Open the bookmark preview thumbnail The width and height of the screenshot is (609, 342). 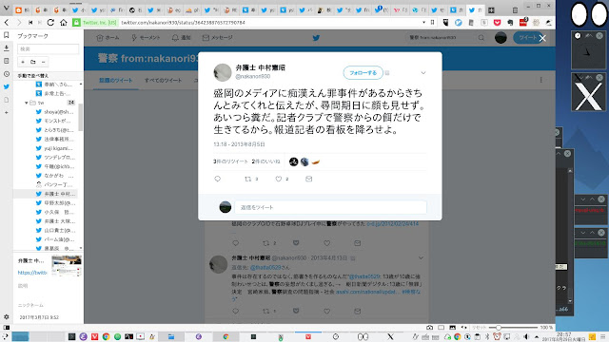click(x=67, y=266)
